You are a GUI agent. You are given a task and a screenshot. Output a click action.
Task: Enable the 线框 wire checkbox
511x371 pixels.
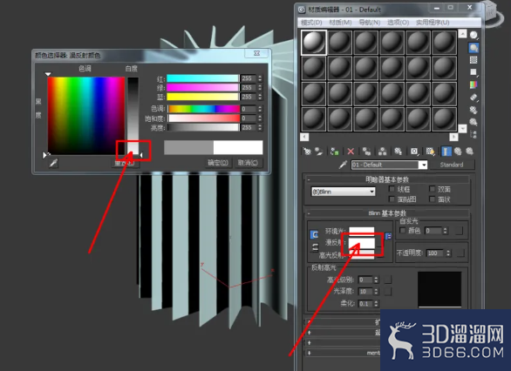click(392, 189)
